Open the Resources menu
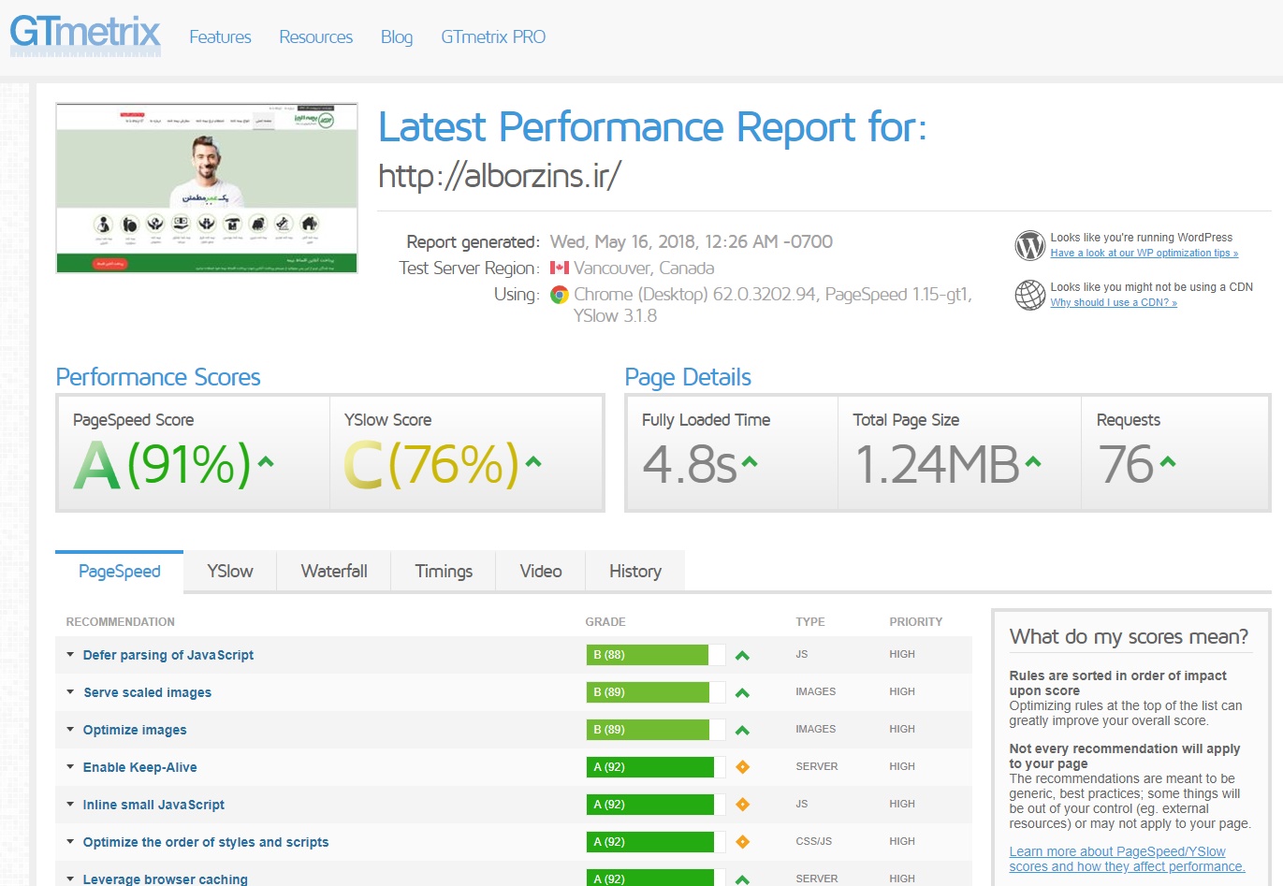The width and height of the screenshot is (1283, 886). pyautogui.click(x=315, y=37)
